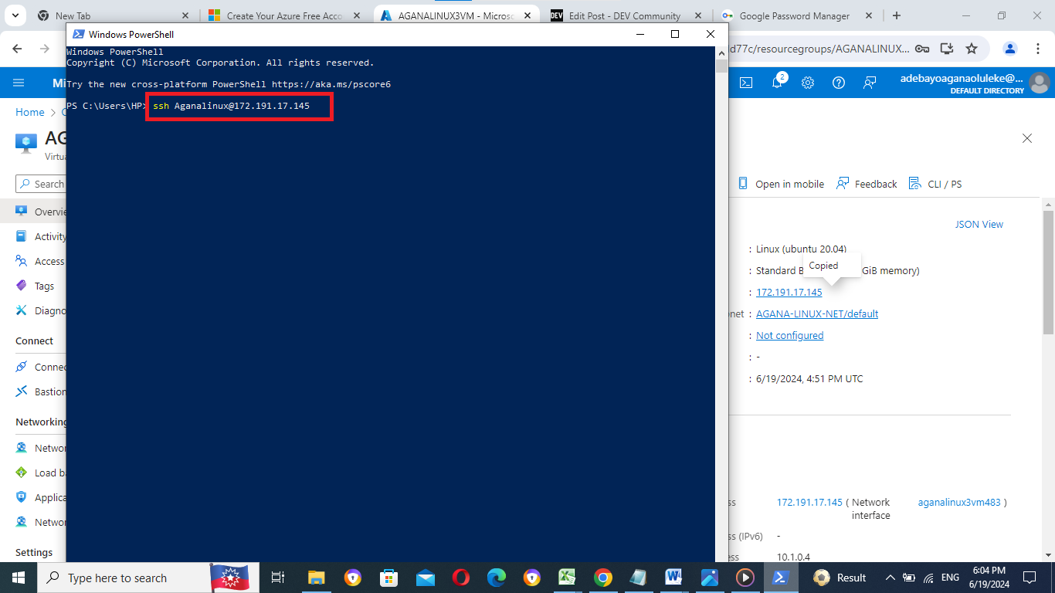Click Home breadcrumb in Azure portal

coord(30,112)
